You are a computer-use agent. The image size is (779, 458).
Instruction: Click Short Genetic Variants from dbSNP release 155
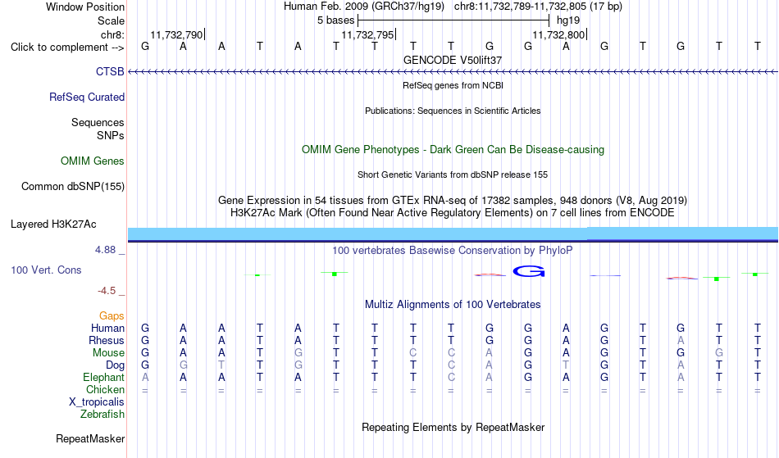[453, 175]
